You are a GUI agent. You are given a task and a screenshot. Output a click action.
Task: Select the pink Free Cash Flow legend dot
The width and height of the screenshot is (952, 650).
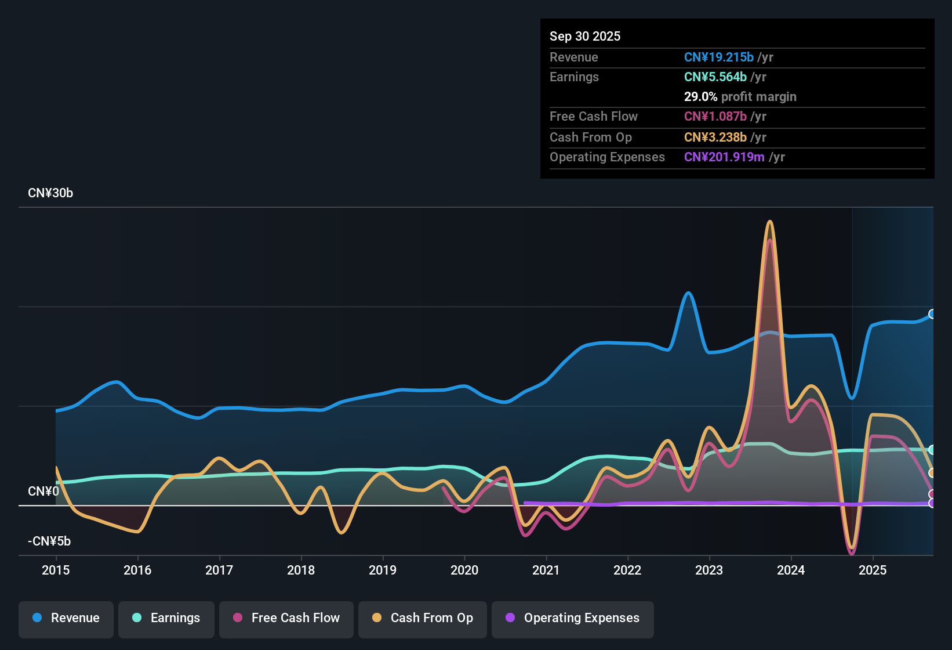pos(237,618)
